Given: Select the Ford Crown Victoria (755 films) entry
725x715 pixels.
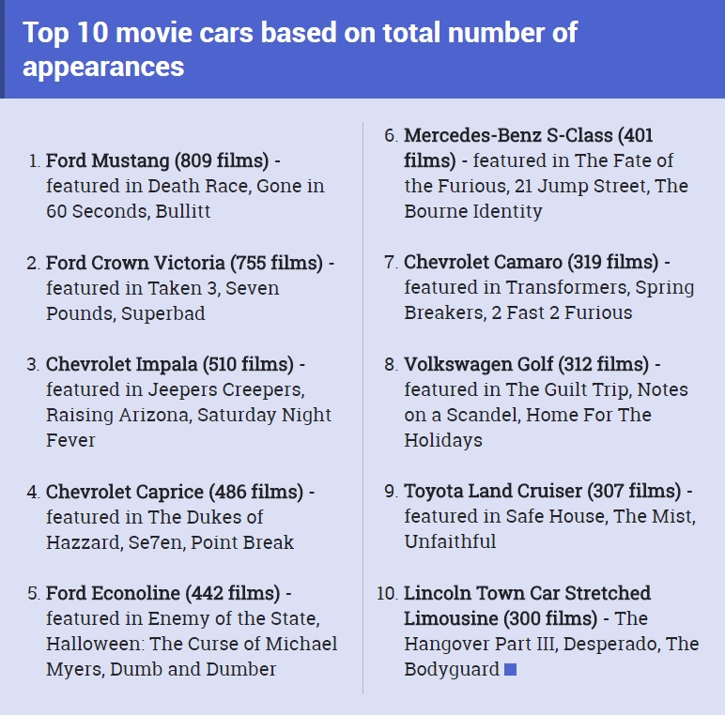Looking at the screenshot, I should click(183, 263).
